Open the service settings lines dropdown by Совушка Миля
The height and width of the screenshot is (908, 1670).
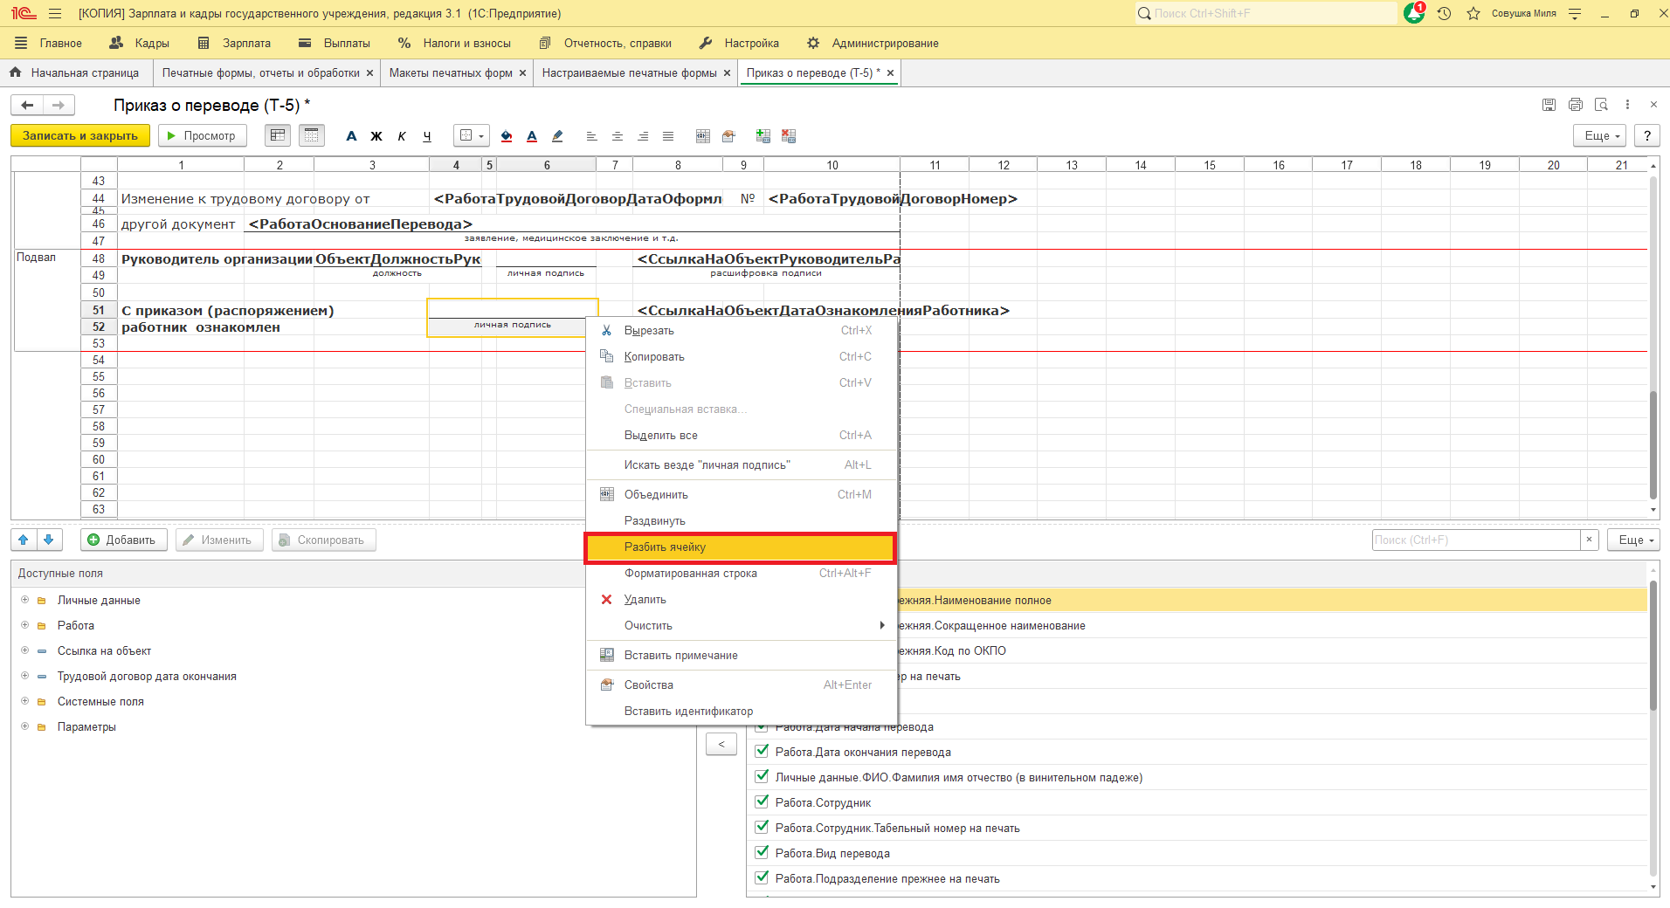(x=1575, y=14)
